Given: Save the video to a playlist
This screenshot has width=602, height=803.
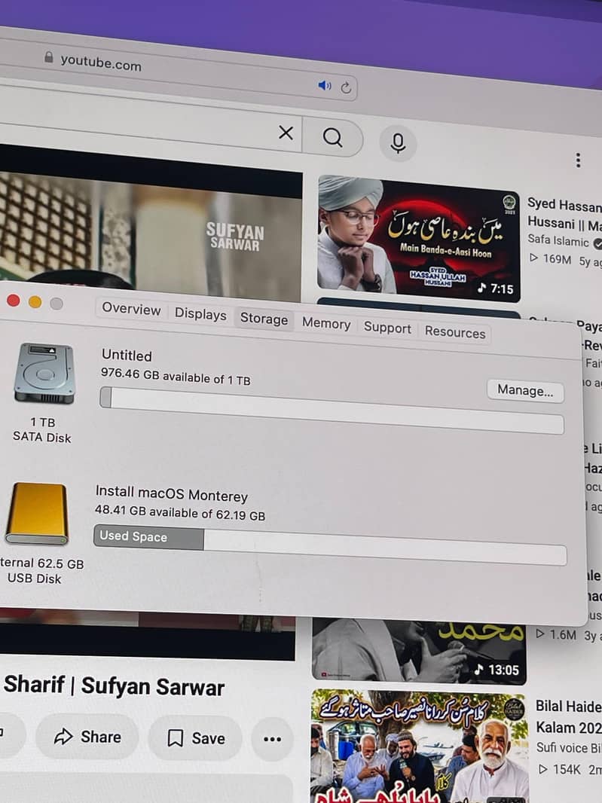Looking at the screenshot, I should coord(196,738).
